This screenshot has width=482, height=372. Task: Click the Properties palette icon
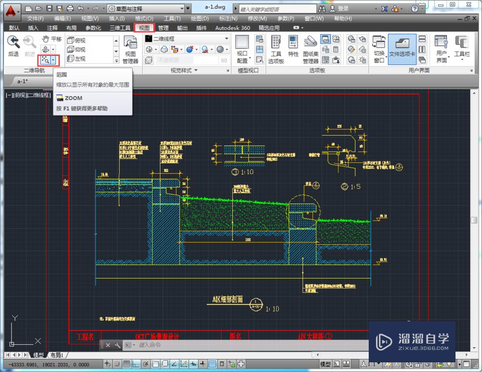click(x=293, y=47)
